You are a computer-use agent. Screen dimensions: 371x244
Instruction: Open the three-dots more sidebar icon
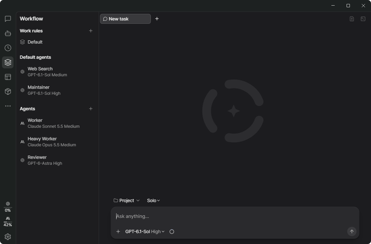click(x=8, y=106)
